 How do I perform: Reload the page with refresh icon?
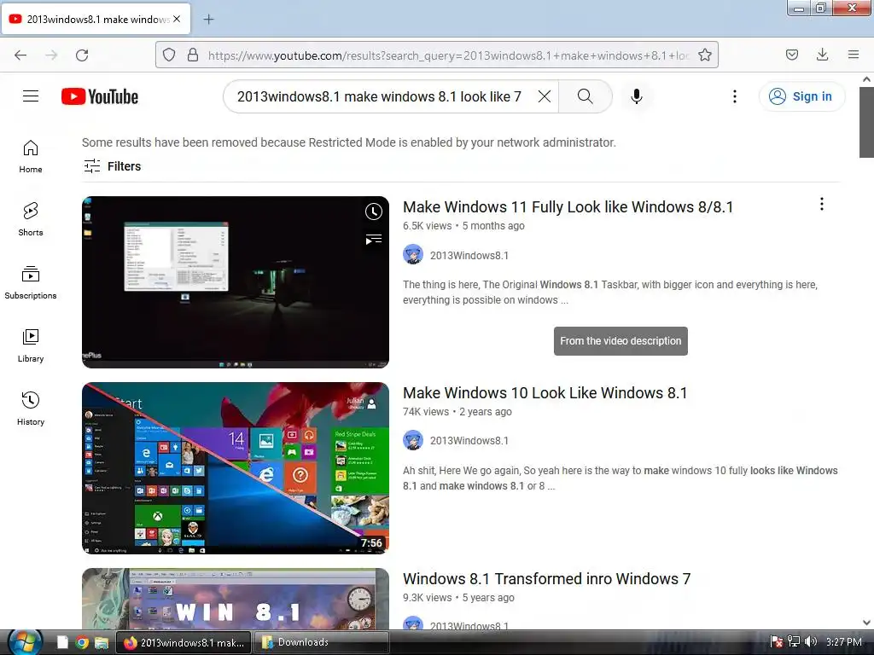pos(82,55)
